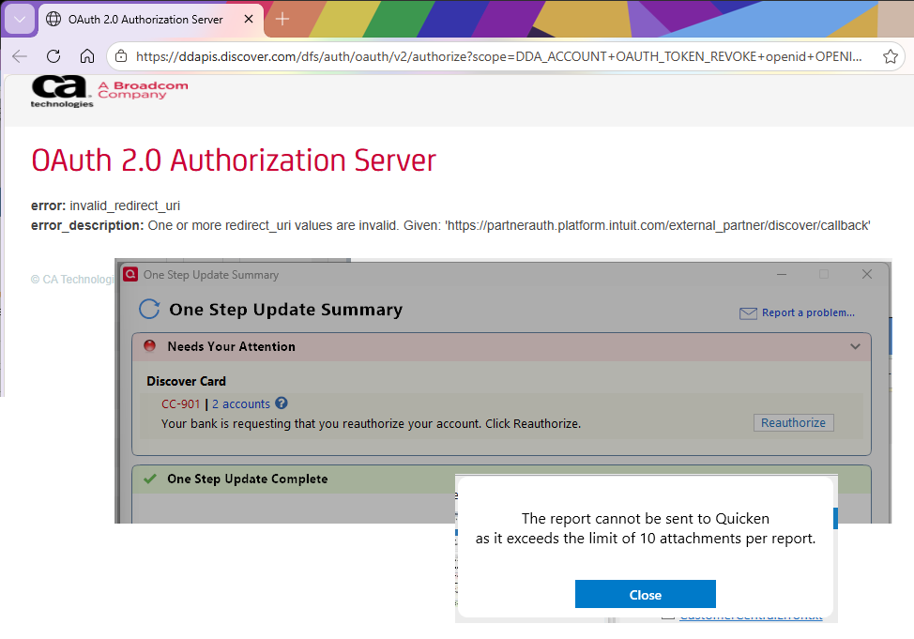Click the OAuth 2.0 Authorization Server heading

point(233,160)
